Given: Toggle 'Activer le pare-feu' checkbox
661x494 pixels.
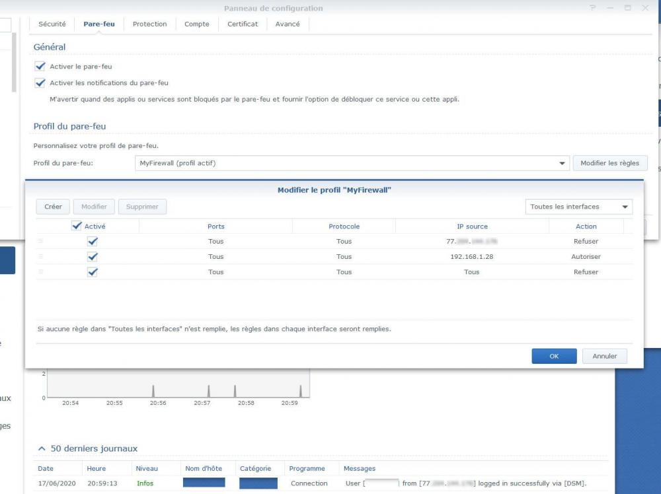Looking at the screenshot, I should [x=40, y=66].
